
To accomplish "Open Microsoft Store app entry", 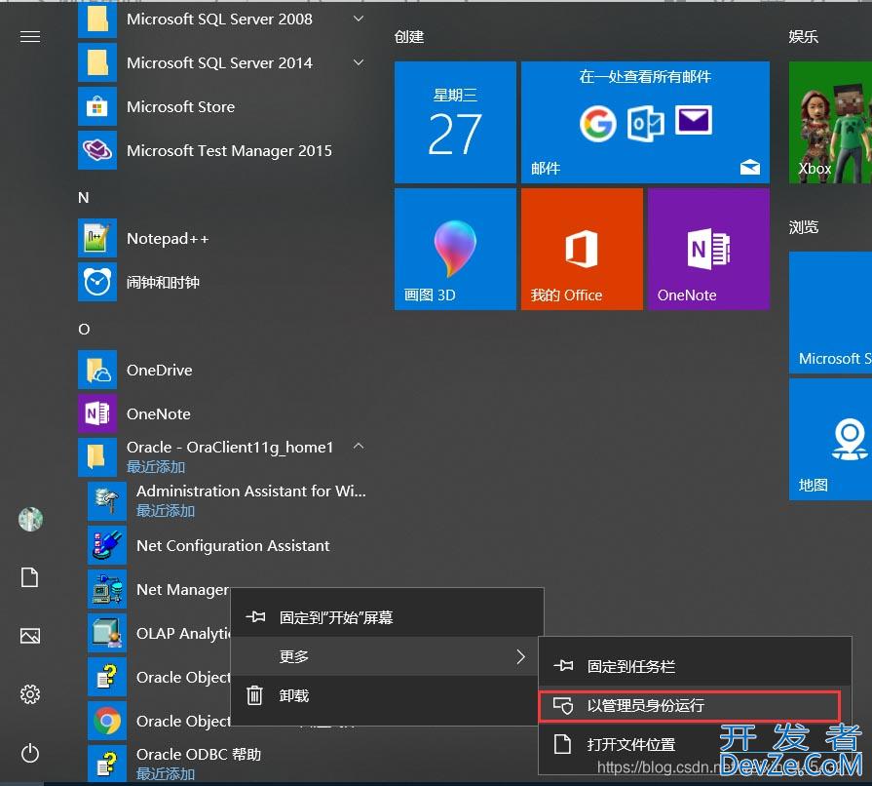I will click(x=180, y=107).
